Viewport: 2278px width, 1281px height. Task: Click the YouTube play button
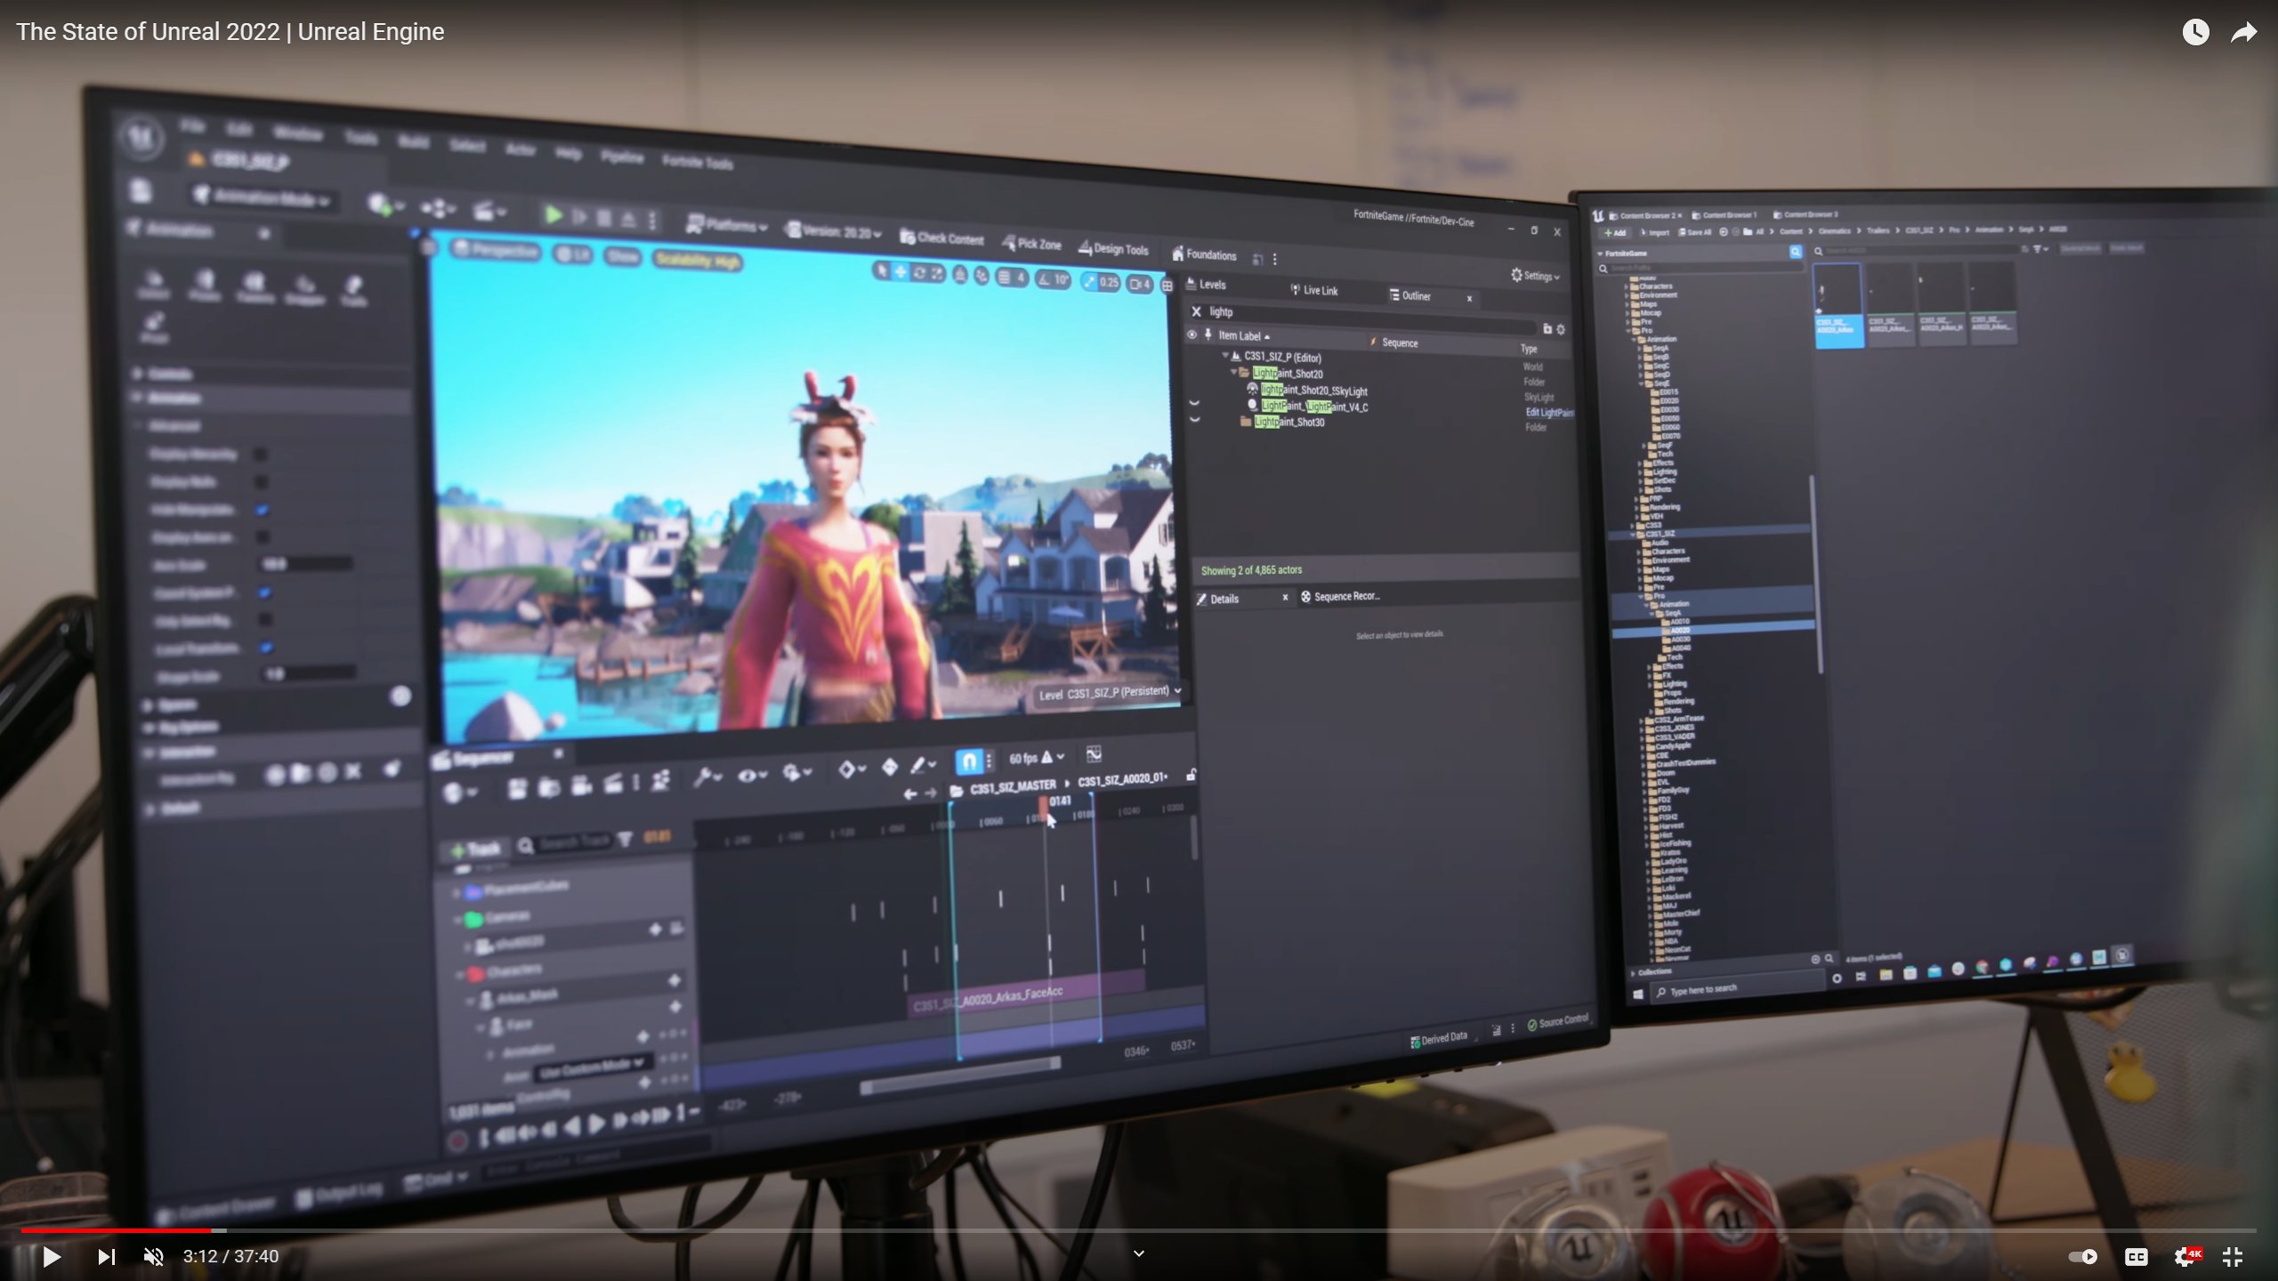[51, 1256]
